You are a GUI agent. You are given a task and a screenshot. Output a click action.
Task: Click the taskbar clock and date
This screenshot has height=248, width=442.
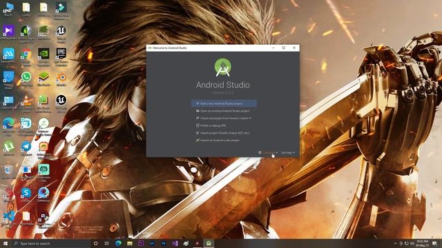point(422,243)
